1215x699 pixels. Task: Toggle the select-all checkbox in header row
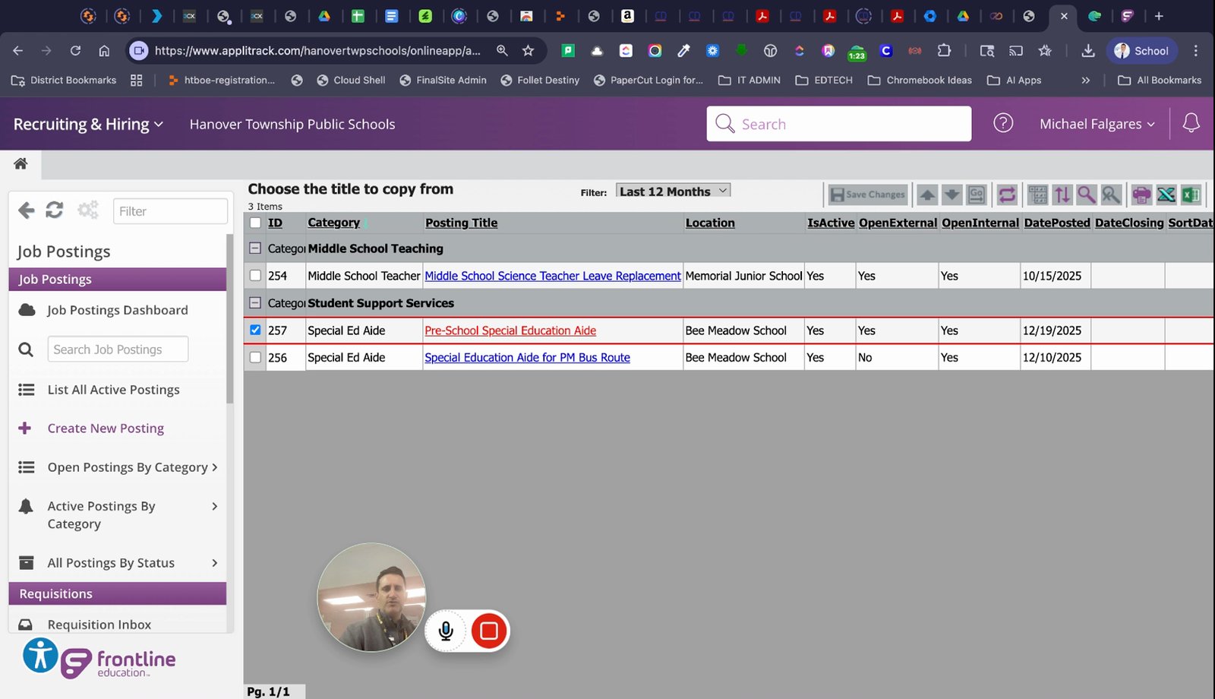coord(255,223)
